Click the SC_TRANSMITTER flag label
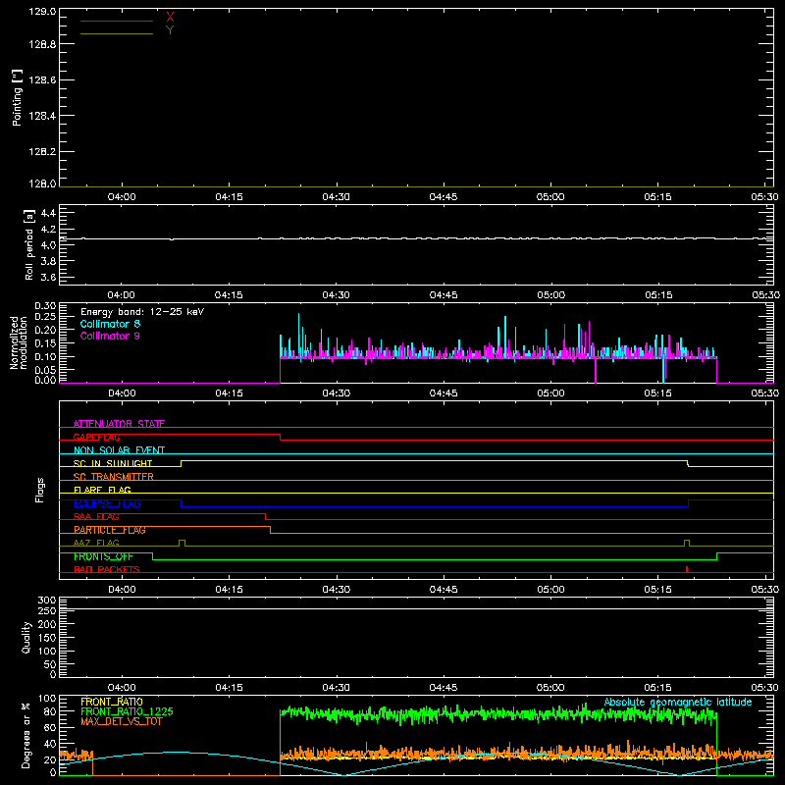The width and height of the screenshot is (785, 785). pyautogui.click(x=113, y=477)
